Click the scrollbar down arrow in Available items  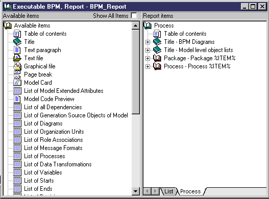[x=136, y=191]
